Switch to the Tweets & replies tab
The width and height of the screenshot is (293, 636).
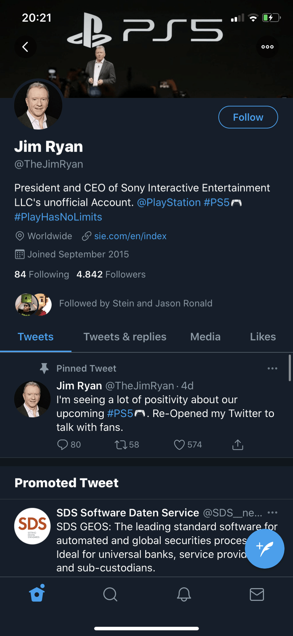coord(125,337)
